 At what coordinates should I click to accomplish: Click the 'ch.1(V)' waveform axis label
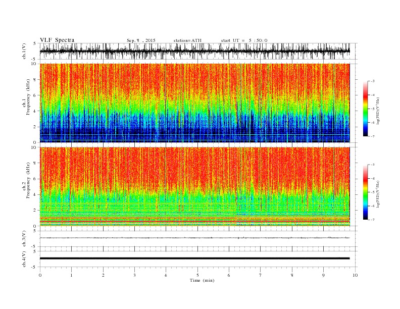tap(24, 51)
